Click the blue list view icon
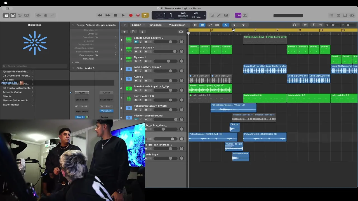 point(202,25)
